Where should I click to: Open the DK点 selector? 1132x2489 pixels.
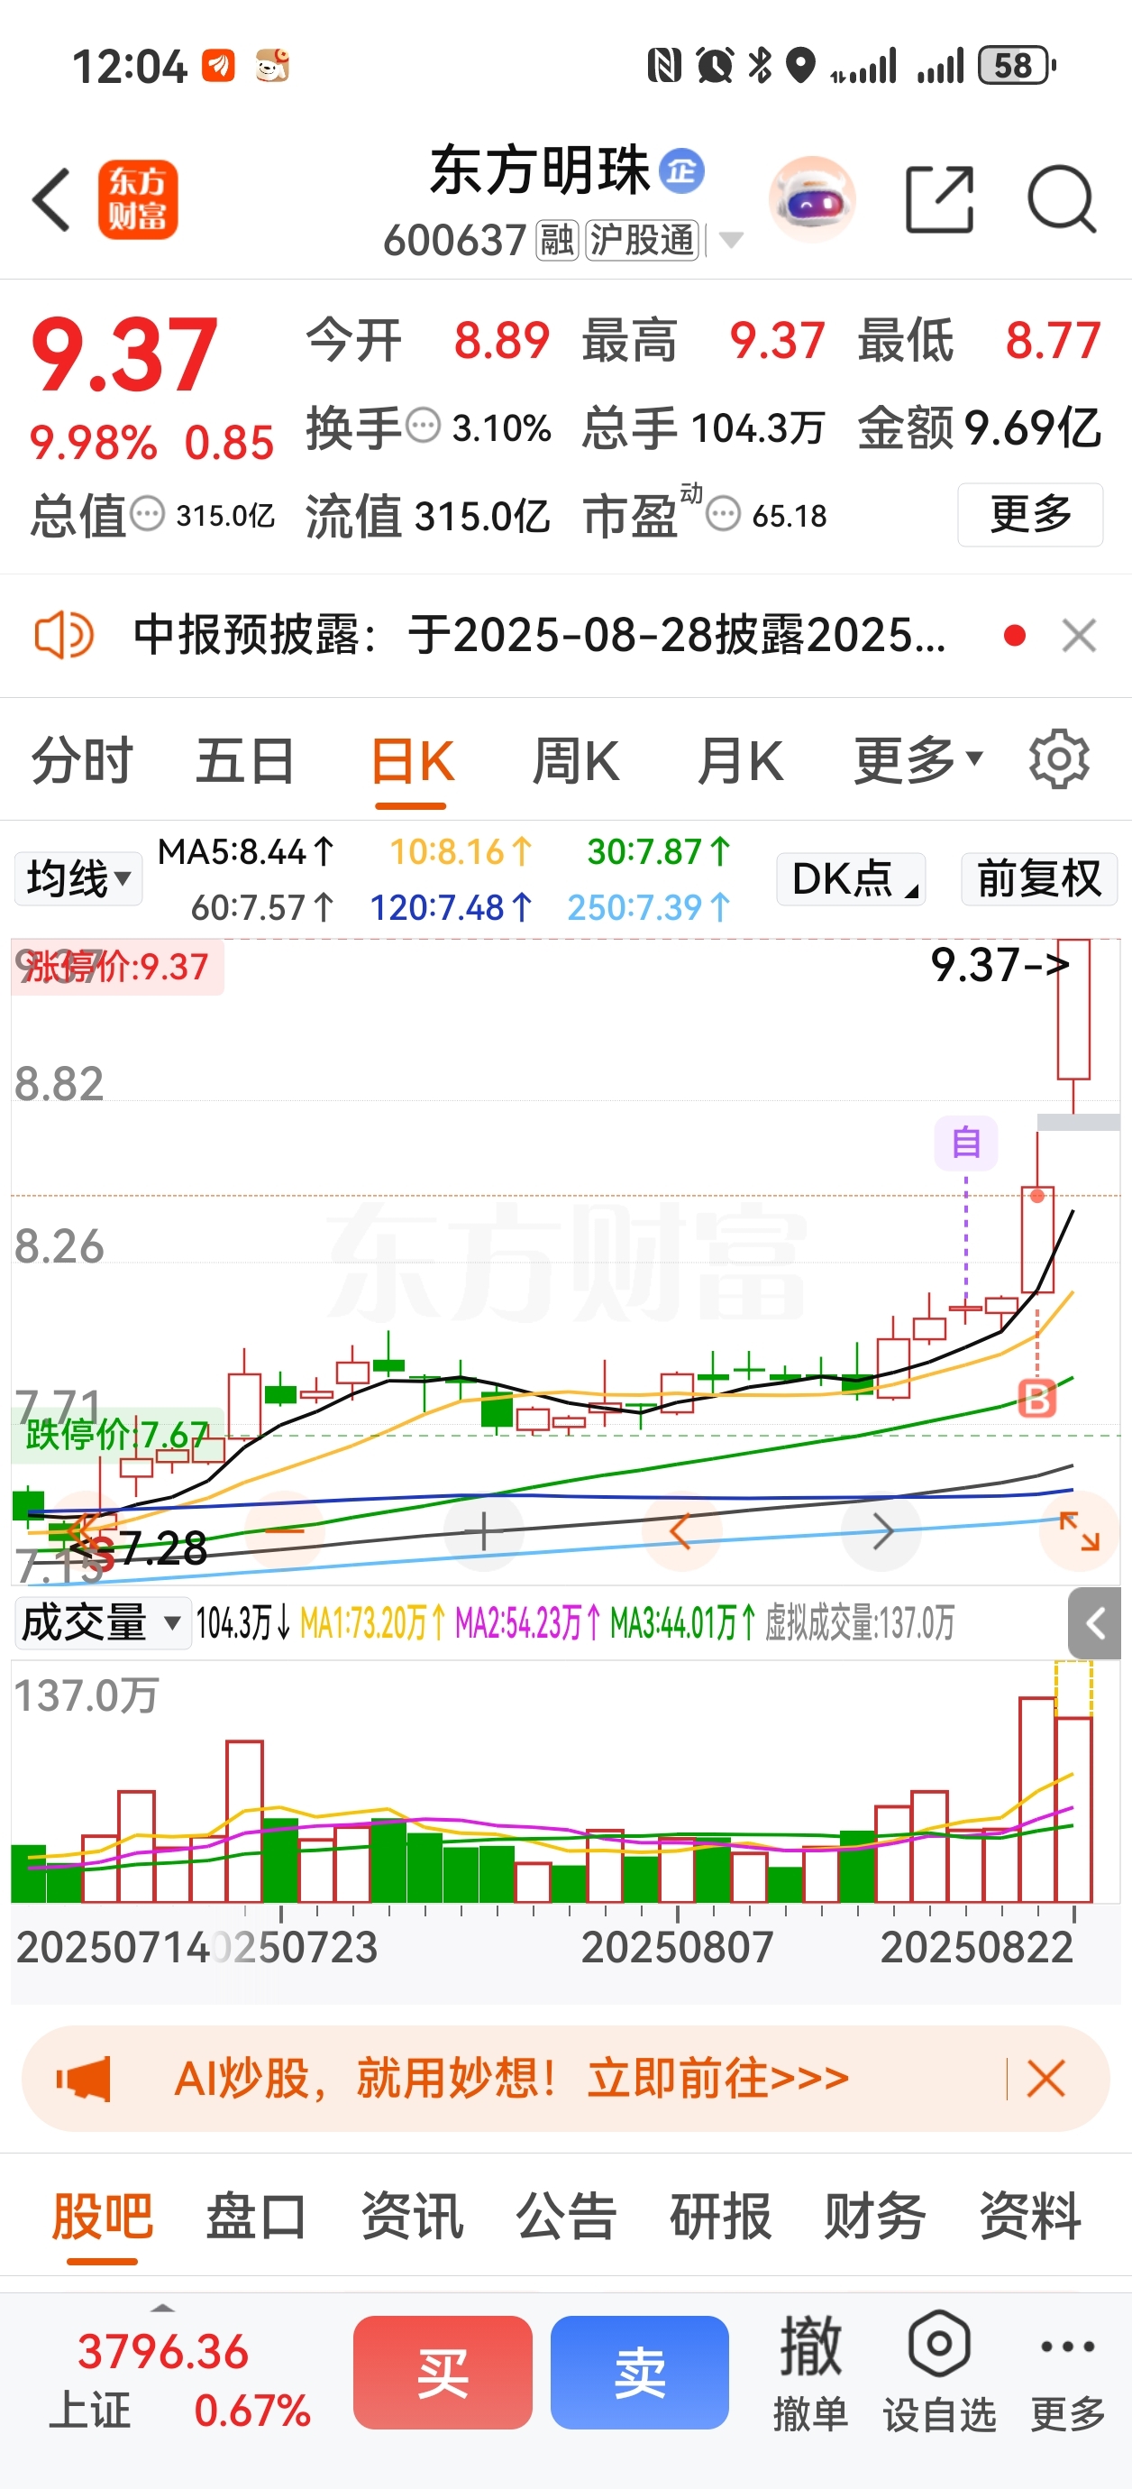851,878
